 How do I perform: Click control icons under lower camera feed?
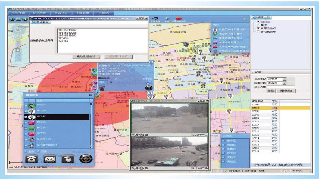[140, 168]
